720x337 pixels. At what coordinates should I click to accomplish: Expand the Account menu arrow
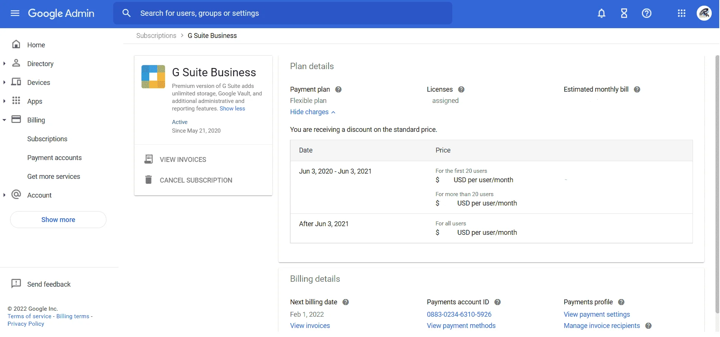(x=4, y=195)
